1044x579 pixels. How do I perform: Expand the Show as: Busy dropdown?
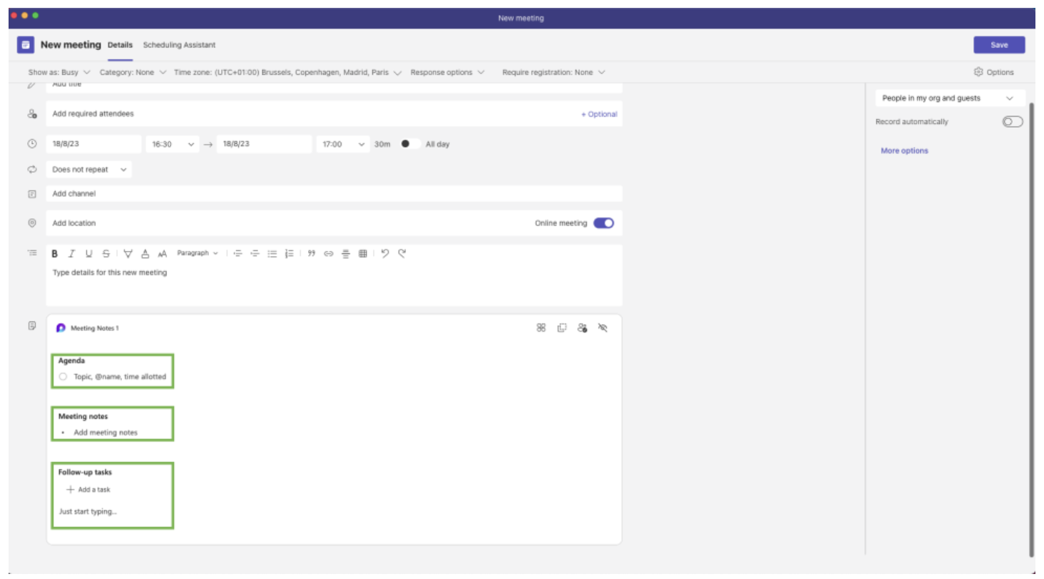pyautogui.click(x=59, y=72)
